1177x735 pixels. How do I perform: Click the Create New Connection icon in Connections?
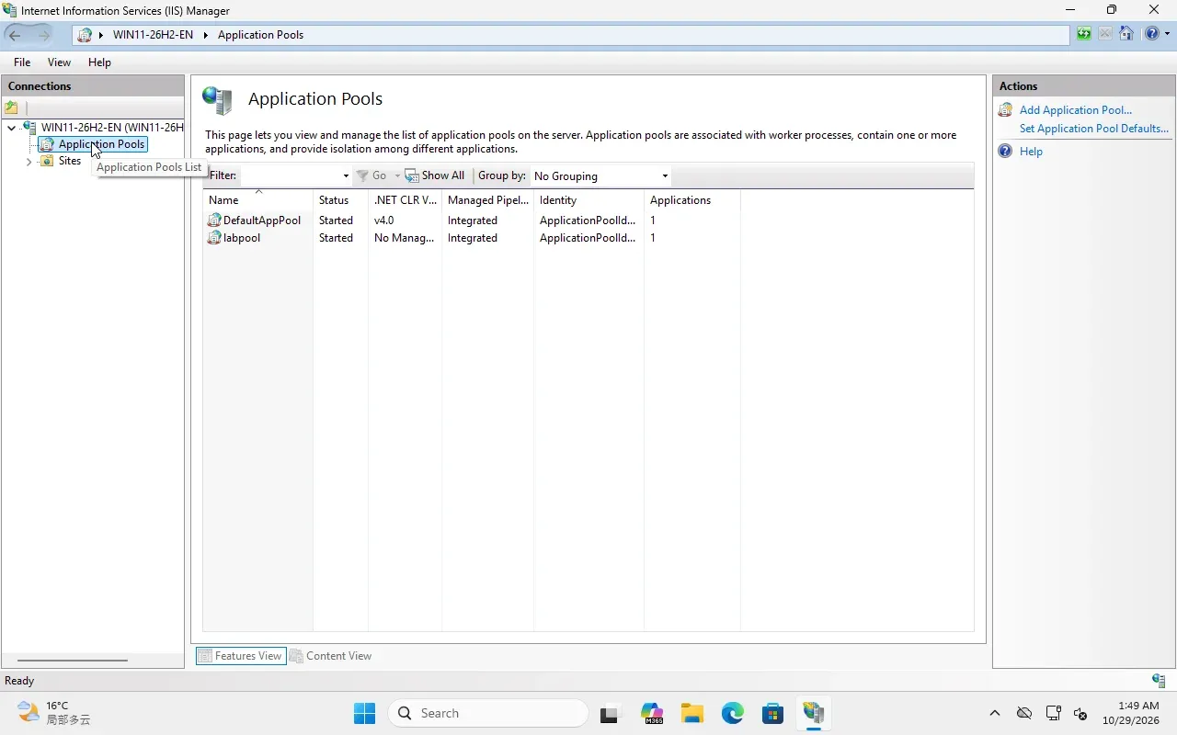[12, 107]
